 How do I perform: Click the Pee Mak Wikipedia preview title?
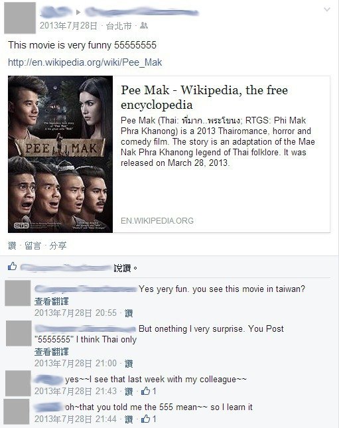[x=204, y=97]
